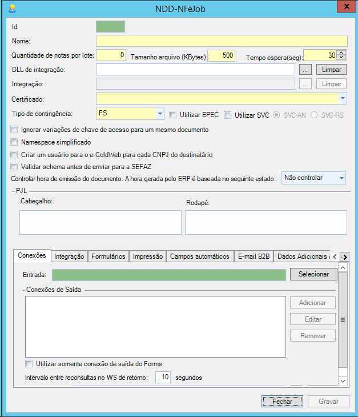358x417 pixels.
Task: Click the Rodapé PJL text area
Action: [x=266, y=222]
